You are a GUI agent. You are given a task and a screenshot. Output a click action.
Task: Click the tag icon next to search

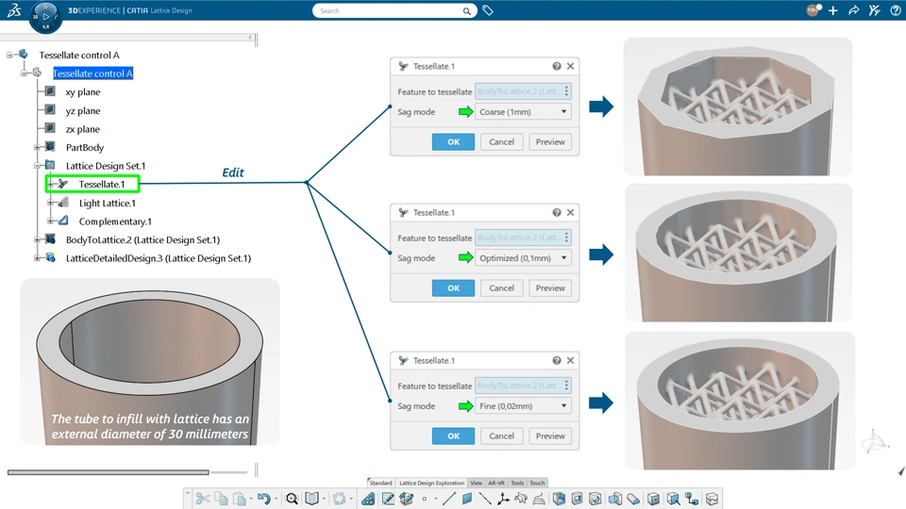[488, 10]
